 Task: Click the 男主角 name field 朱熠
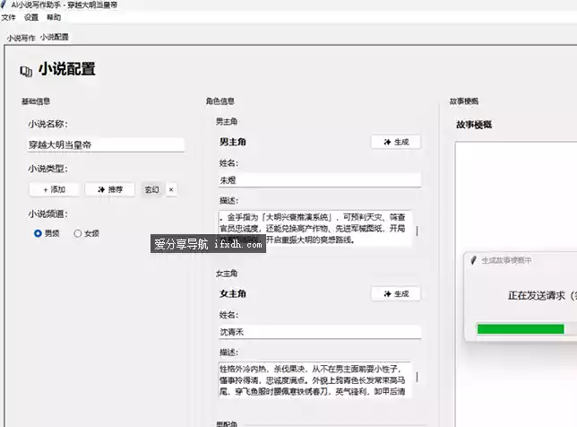pos(320,180)
